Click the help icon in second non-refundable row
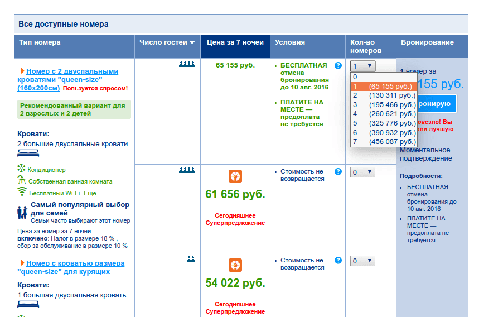This screenshot has width=479, height=317. [338, 171]
